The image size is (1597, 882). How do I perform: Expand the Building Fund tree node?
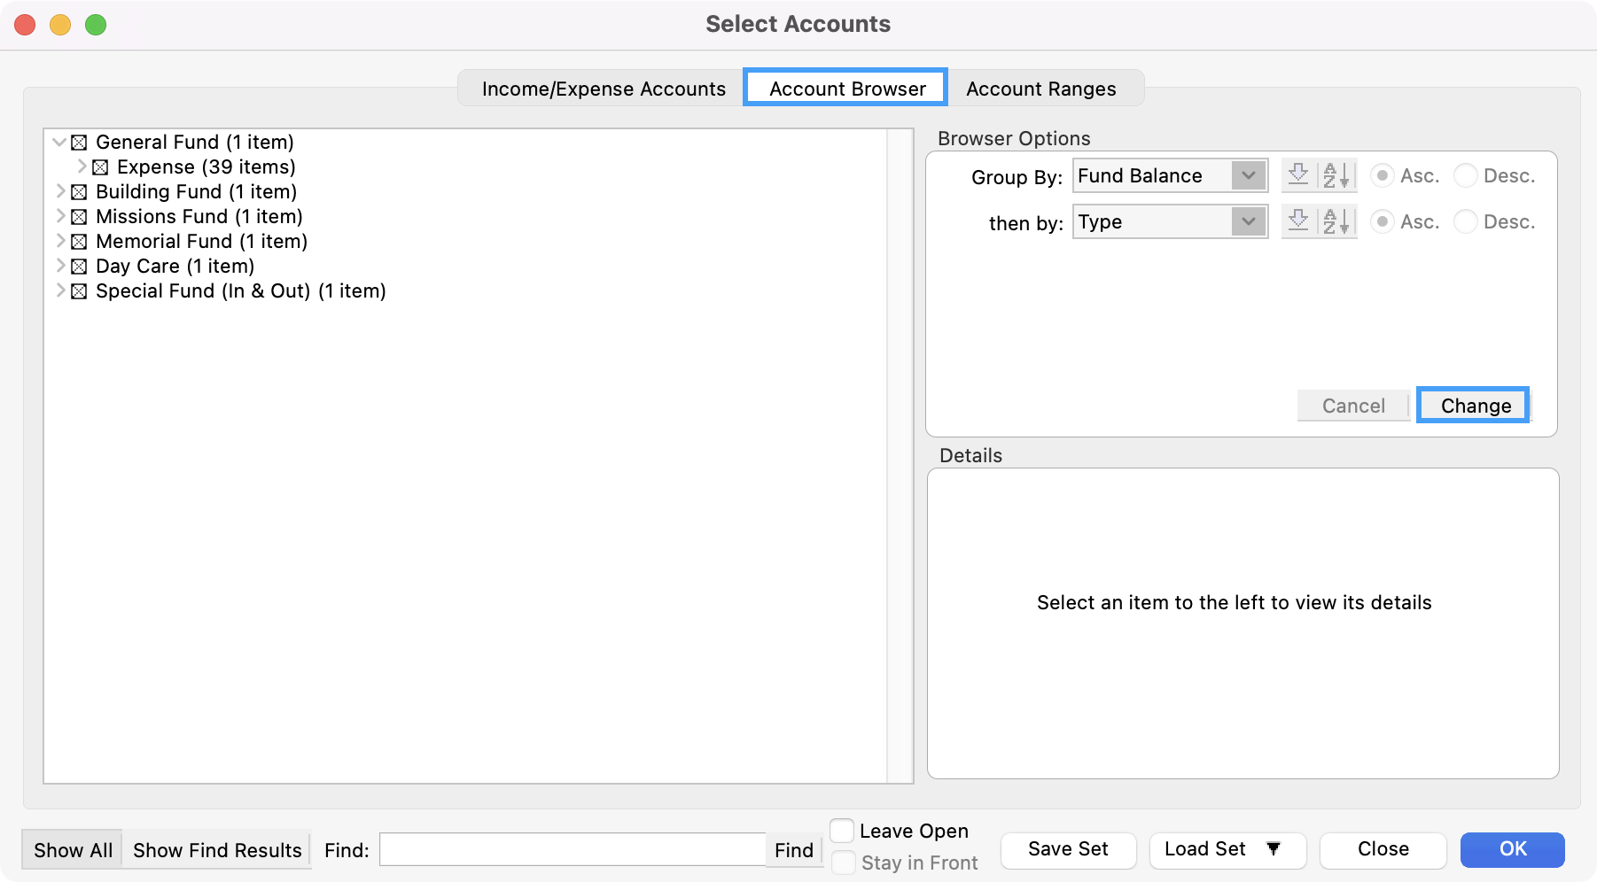59,191
